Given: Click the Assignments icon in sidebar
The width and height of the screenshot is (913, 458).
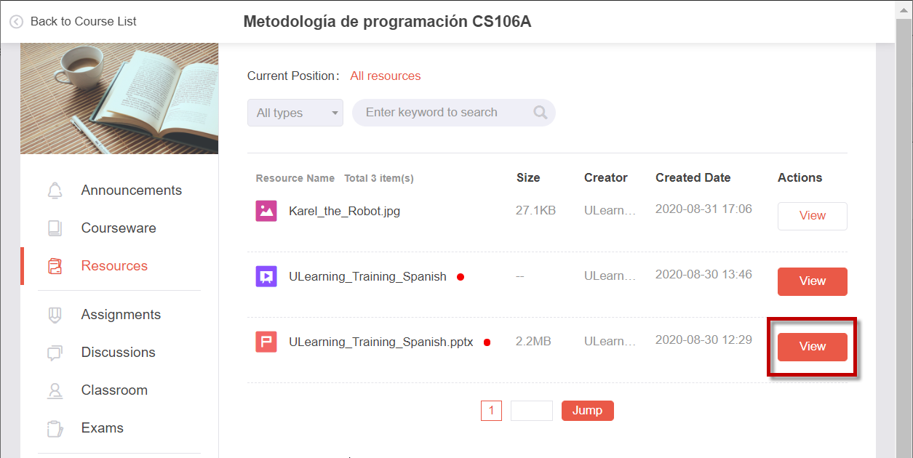Looking at the screenshot, I should coord(55,315).
